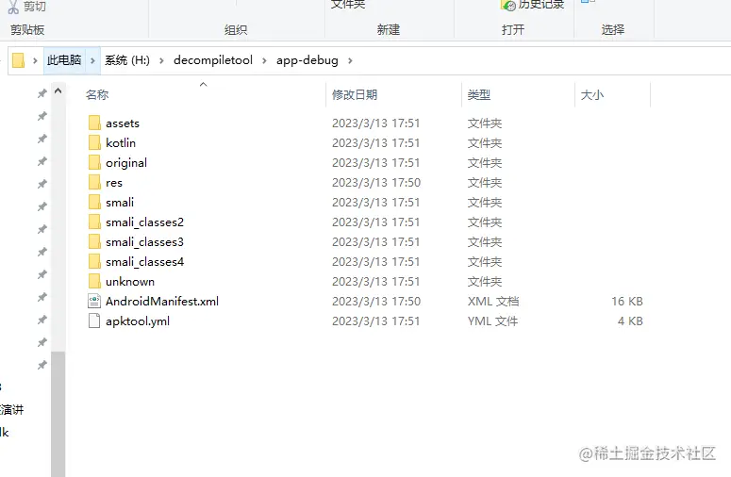731x477 pixels.
Task: Navigate to decompiletool in breadcrumb
Action: pyautogui.click(x=213, y=60)
